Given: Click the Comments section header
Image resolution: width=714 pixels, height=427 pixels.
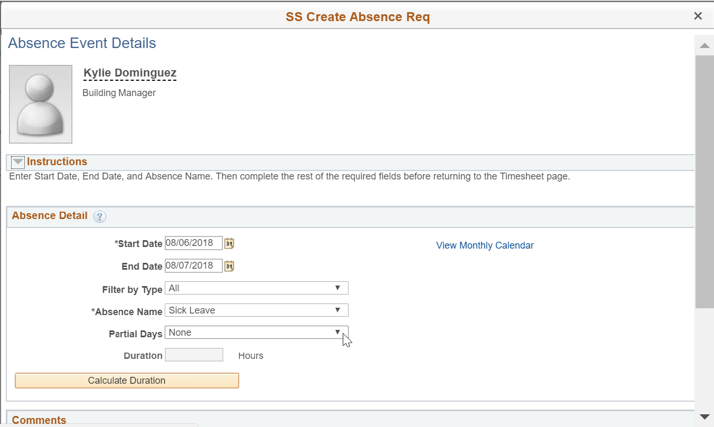Looking at the screenshot, I should tap(39, 420).
